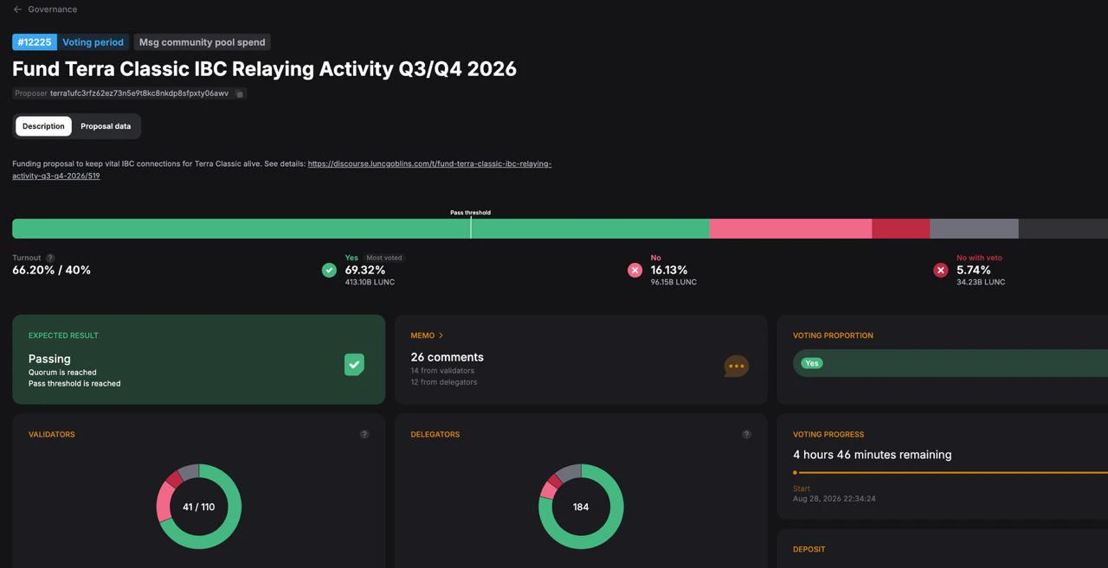
Task: Click the dark red veto segment of vote bar
Action: pos(900,228)
